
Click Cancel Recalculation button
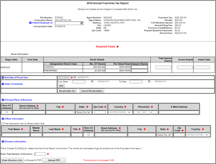pyautogui.click(x=91, y=91)
